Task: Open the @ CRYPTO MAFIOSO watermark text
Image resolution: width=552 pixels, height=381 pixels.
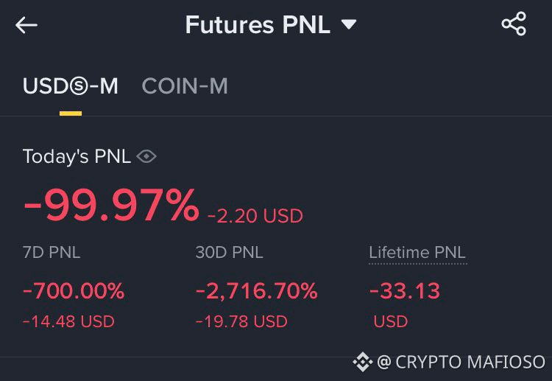Action: pyautogui.click(x=461, y=362)
